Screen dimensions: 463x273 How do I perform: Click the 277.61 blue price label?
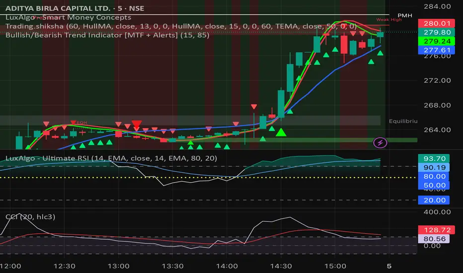[x=437, y=50]
